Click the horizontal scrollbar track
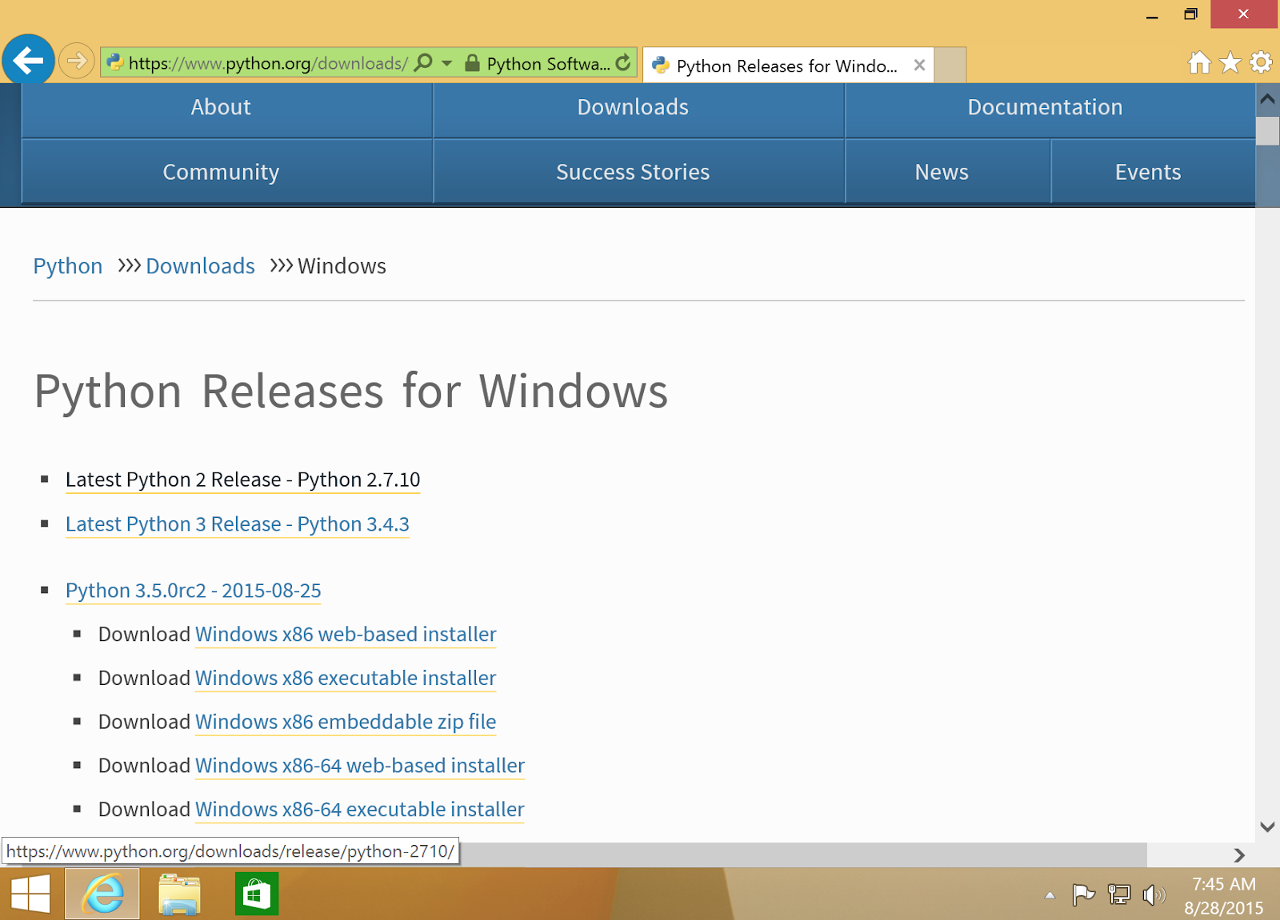Image resolution: width=1280 pixels, height=920 pixels. pyautogui.click(x=1186, y=855)
